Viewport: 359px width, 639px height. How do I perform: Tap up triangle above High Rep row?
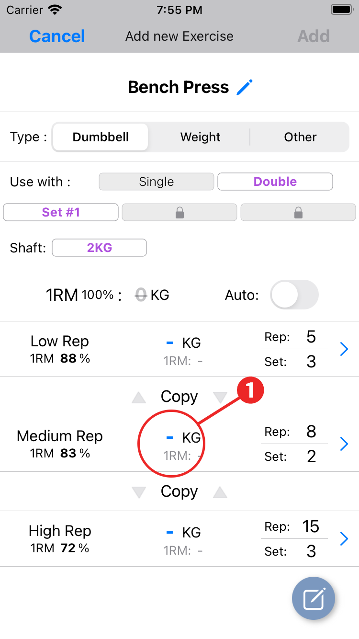point(220,492)
